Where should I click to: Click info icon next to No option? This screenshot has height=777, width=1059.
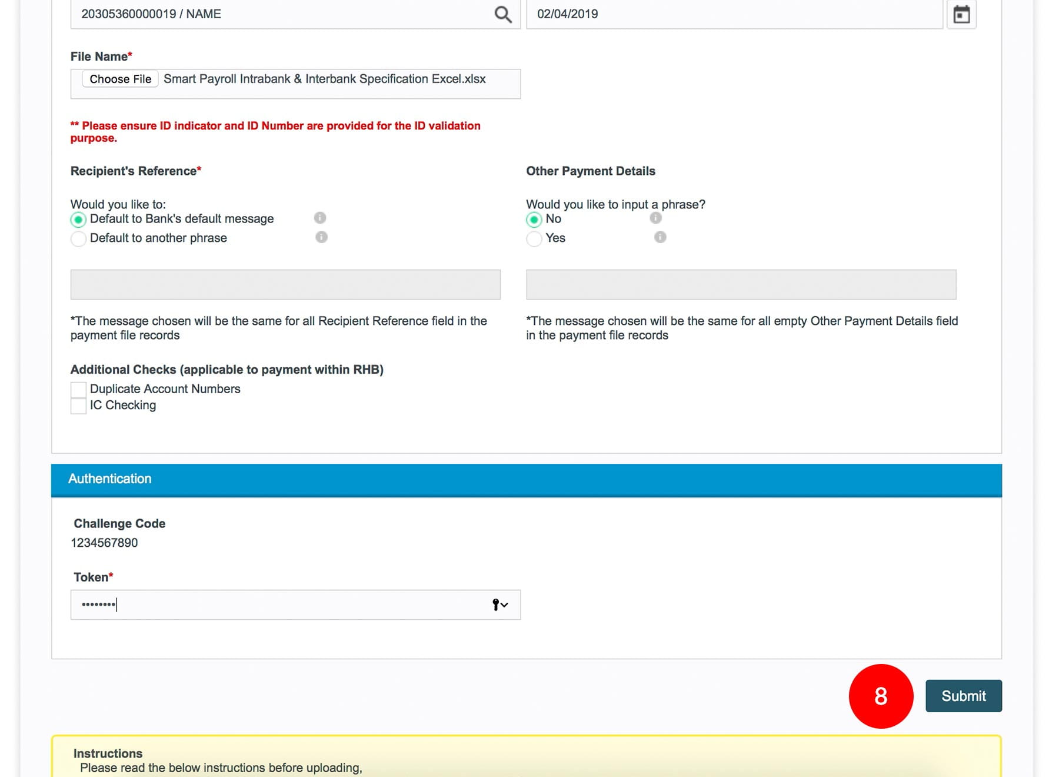point(655,218)
